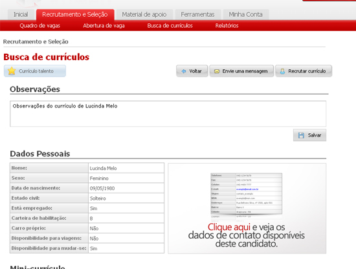Click Envie uma mensagem button
The width and height of the screenshot is (356, 269).
tap(241, 71)
